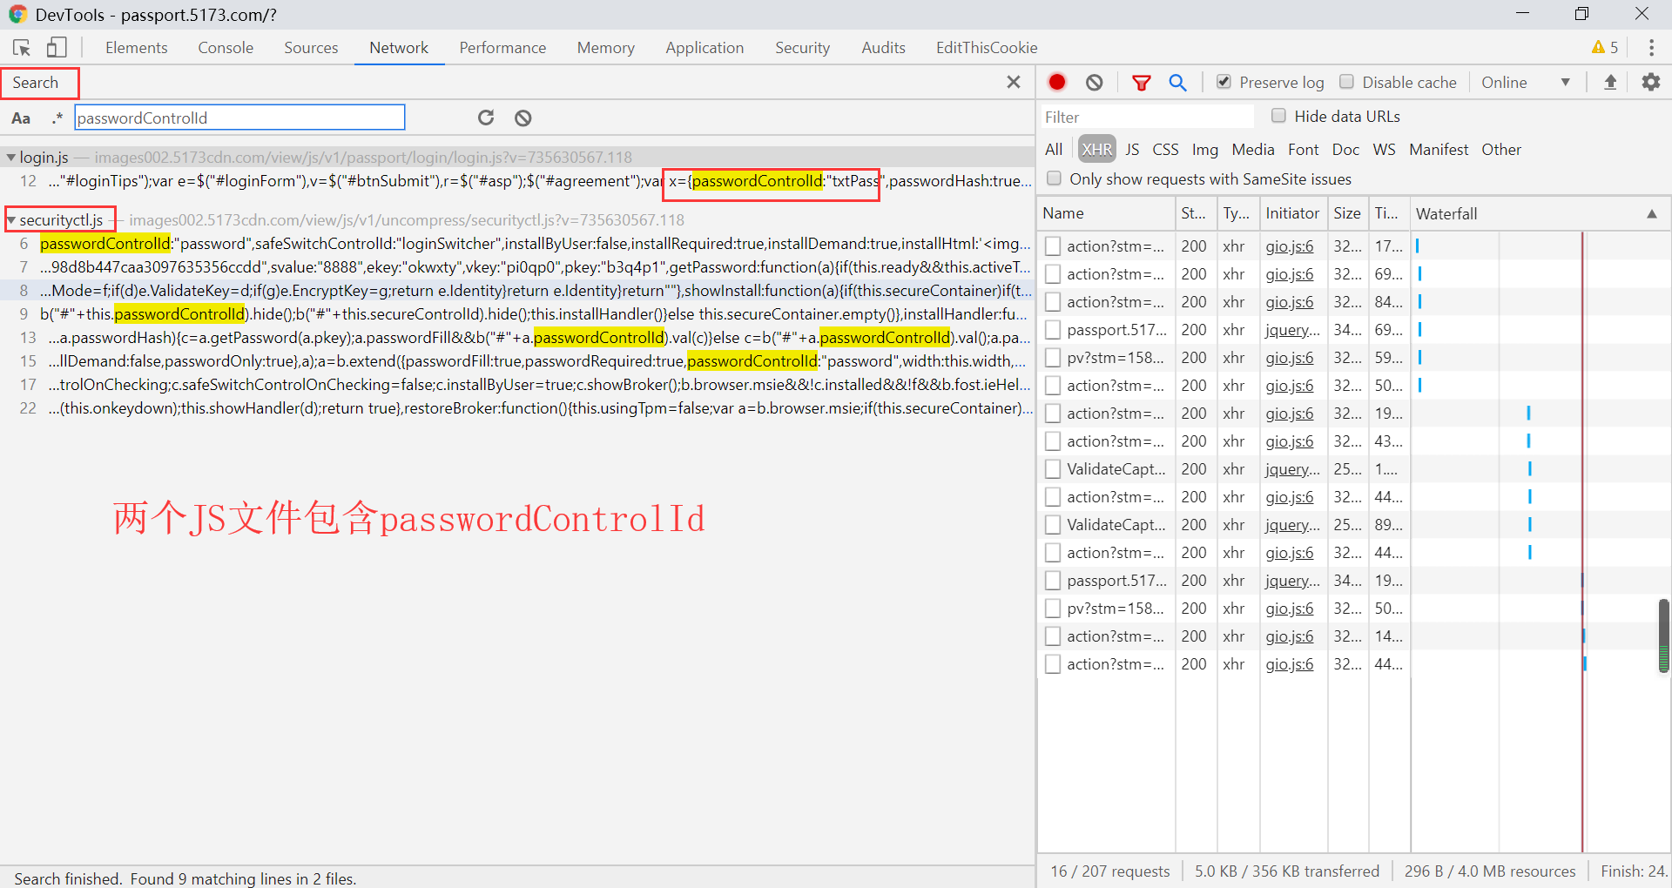Sort requests by Size column
Screen dimensions: 1672x888
coord(1347,213)
